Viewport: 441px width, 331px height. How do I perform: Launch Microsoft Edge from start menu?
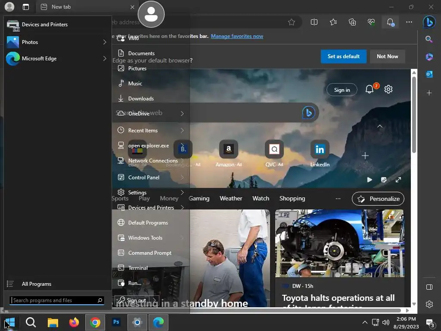point(53,59)
